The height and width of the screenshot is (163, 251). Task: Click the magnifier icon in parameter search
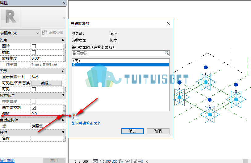coord(167,53)
